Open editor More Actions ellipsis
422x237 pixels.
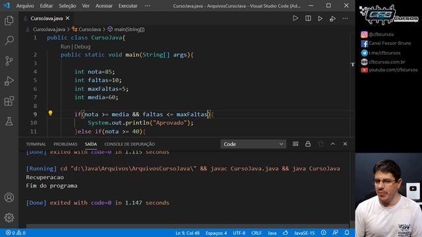click(x=346, y=18)
